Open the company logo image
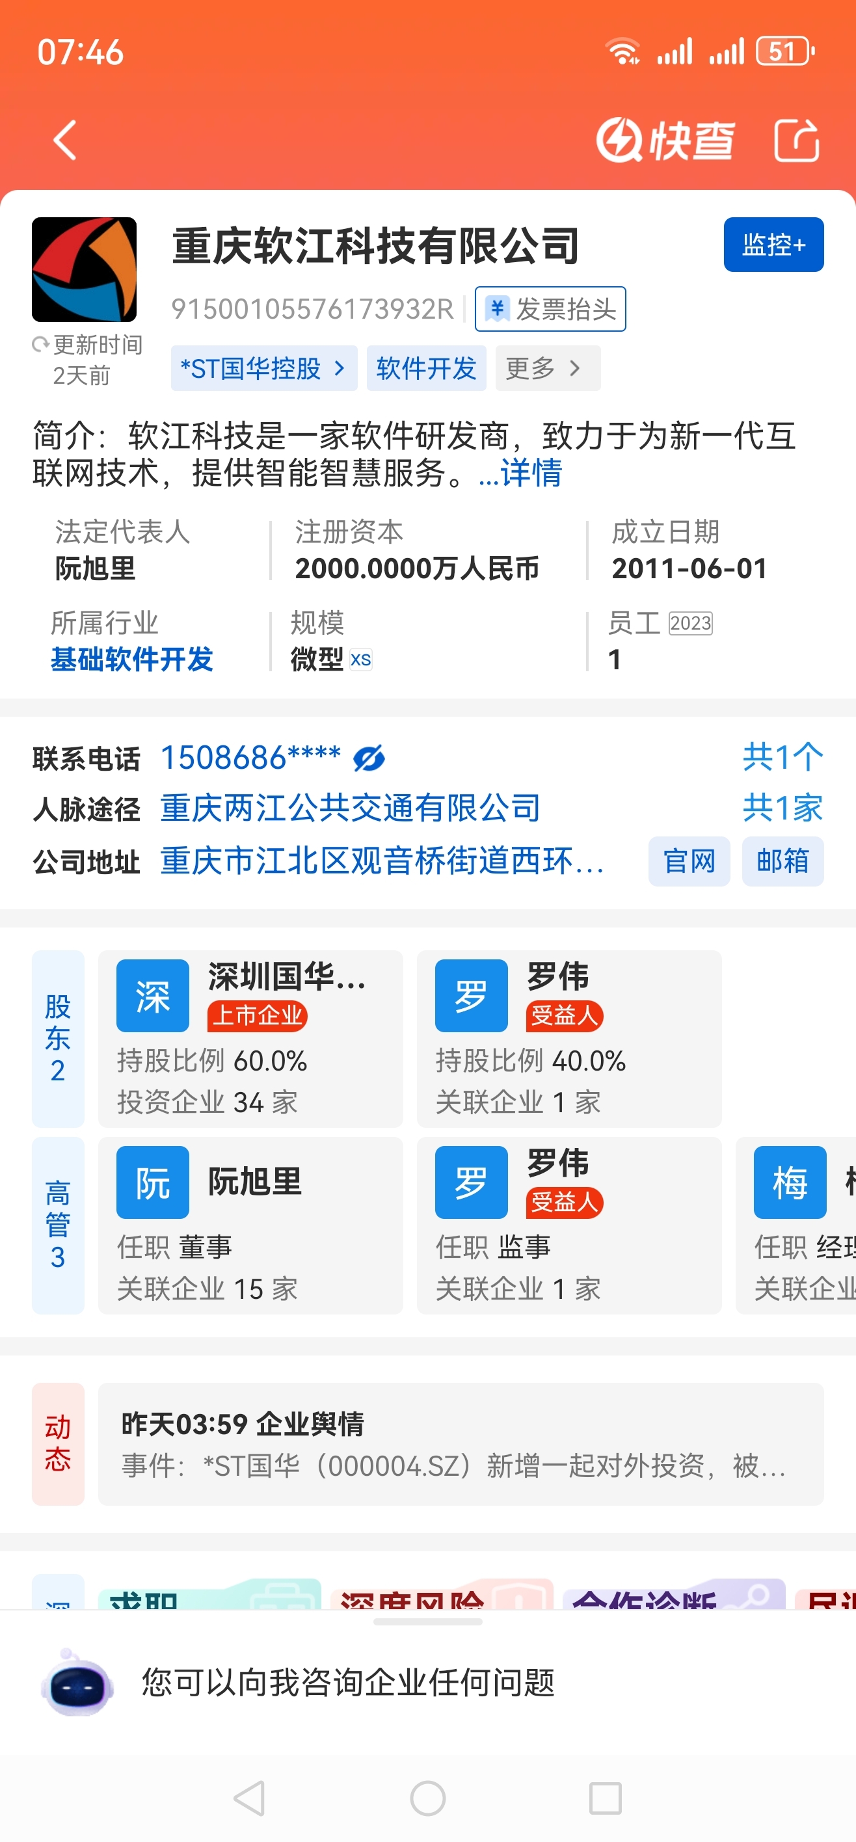This screenshot has width=856, height=1842. pos(85,269)
